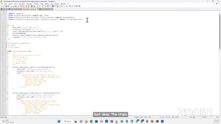Open the Terminal from the taskbar
The image size is (221, 124).
157,121
